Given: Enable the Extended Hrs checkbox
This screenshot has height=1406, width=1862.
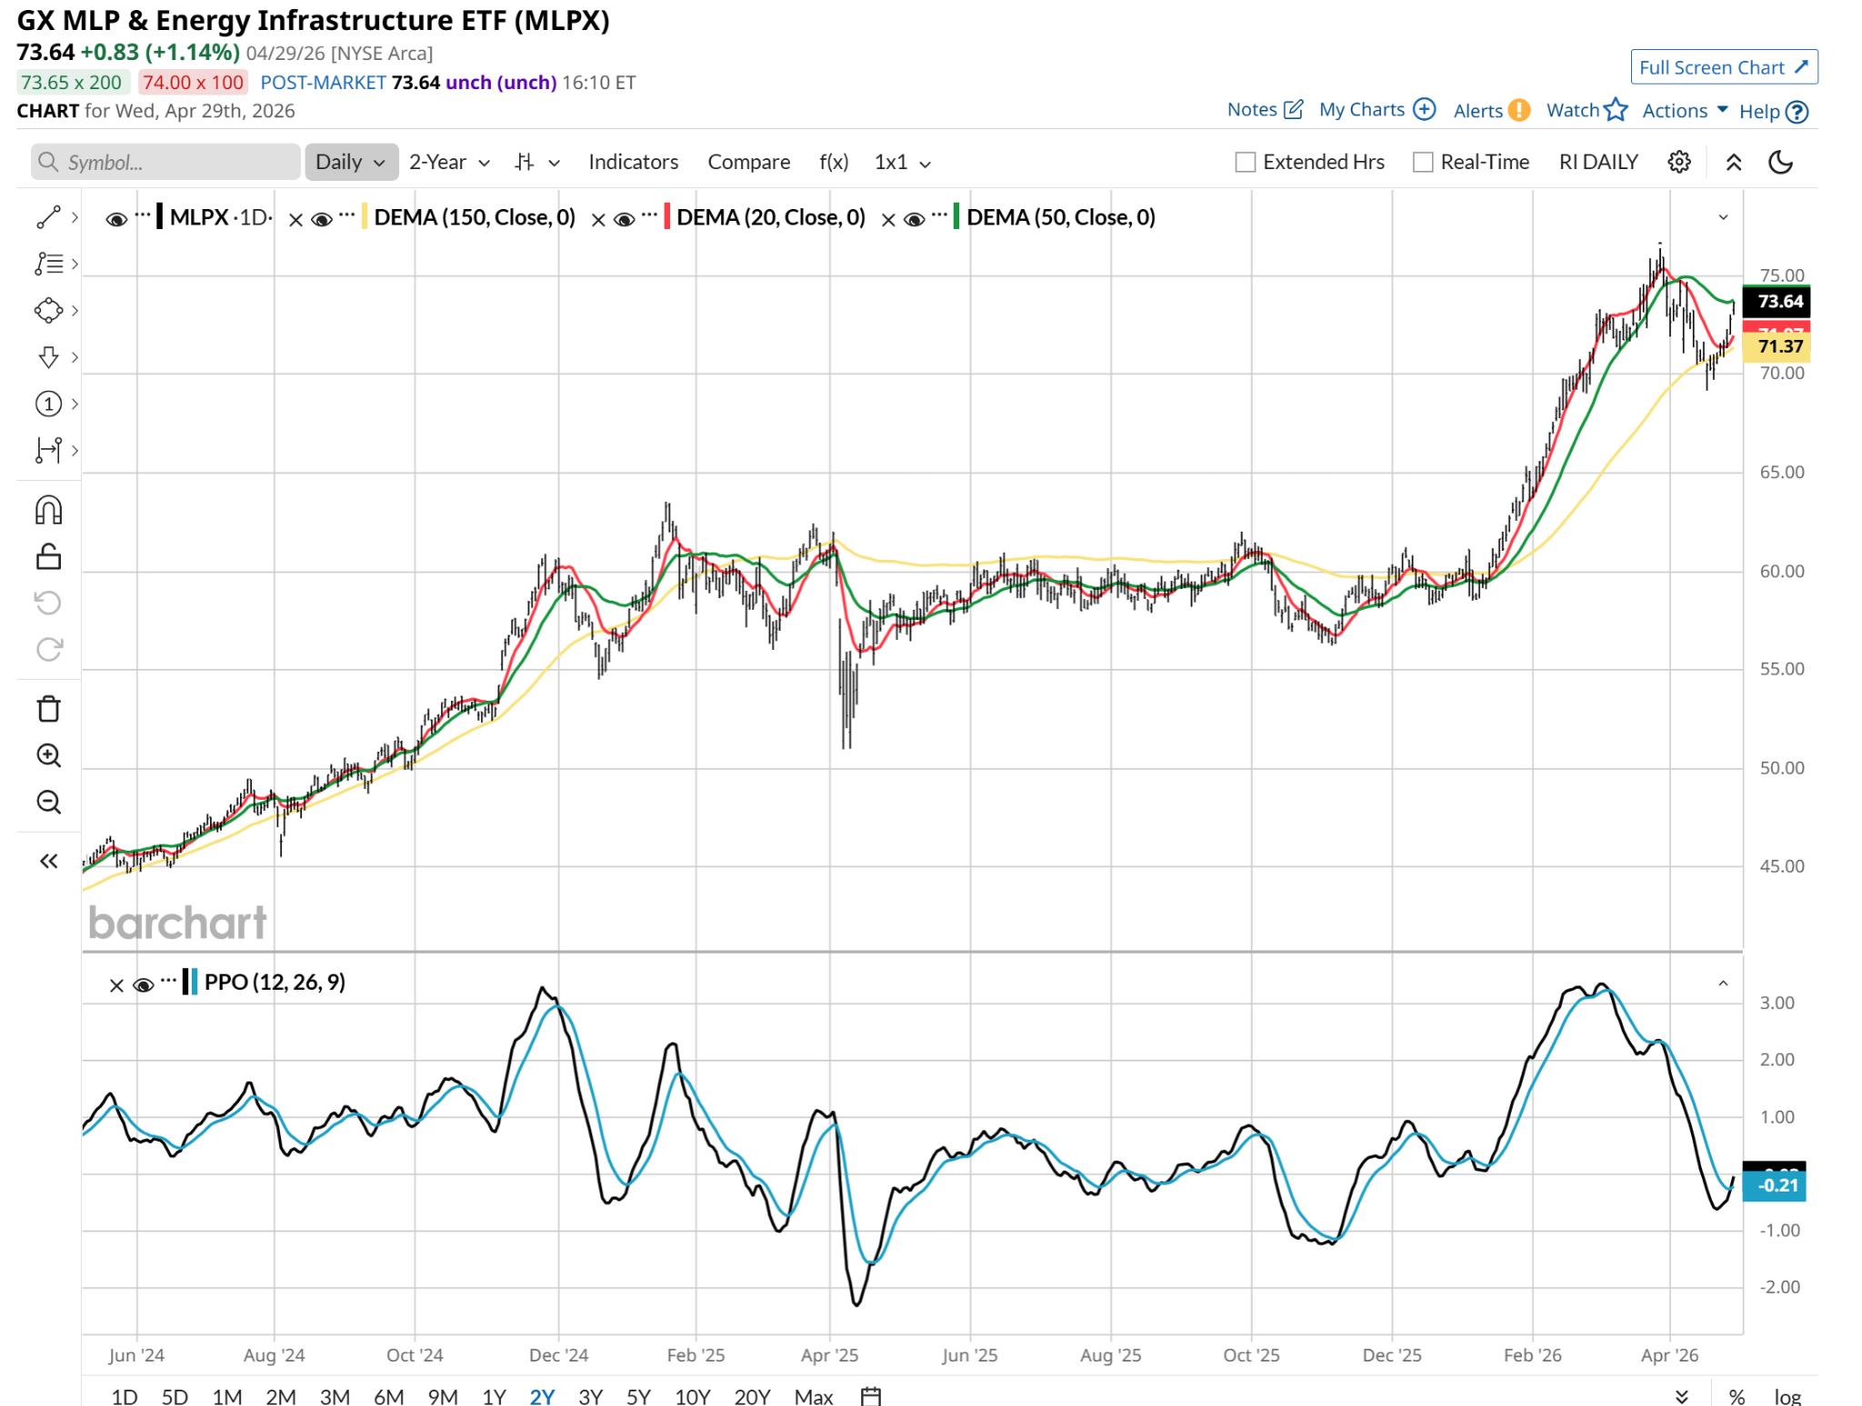Looking at the screenshot, I should tap(1245, 162).
